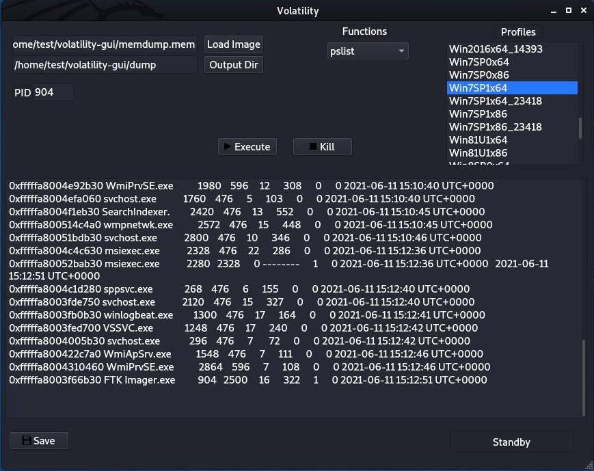Screen dimensions: 594x471
Task: Click the winlogbeat.exe process row
Action: pyautogui.click(x=247, y=315)
